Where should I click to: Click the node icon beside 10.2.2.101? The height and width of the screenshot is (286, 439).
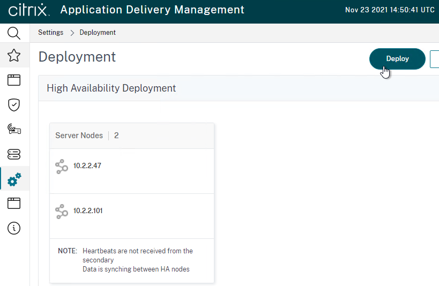coord(62,211)
